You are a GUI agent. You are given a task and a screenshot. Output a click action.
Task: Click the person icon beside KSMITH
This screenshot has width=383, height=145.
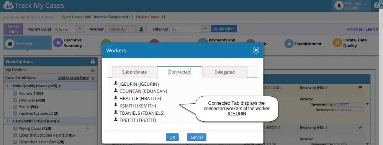116,105
